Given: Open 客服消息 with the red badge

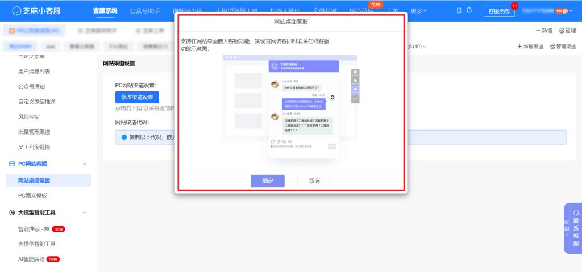Looking at the screenshot, I should click(x=499, y=11).
